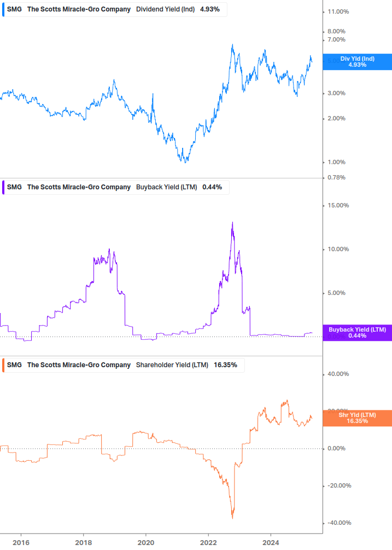Click the 10.00% tick on buyback axis
The height and width of the screenshot is (550, 392).
coord(338,250)
